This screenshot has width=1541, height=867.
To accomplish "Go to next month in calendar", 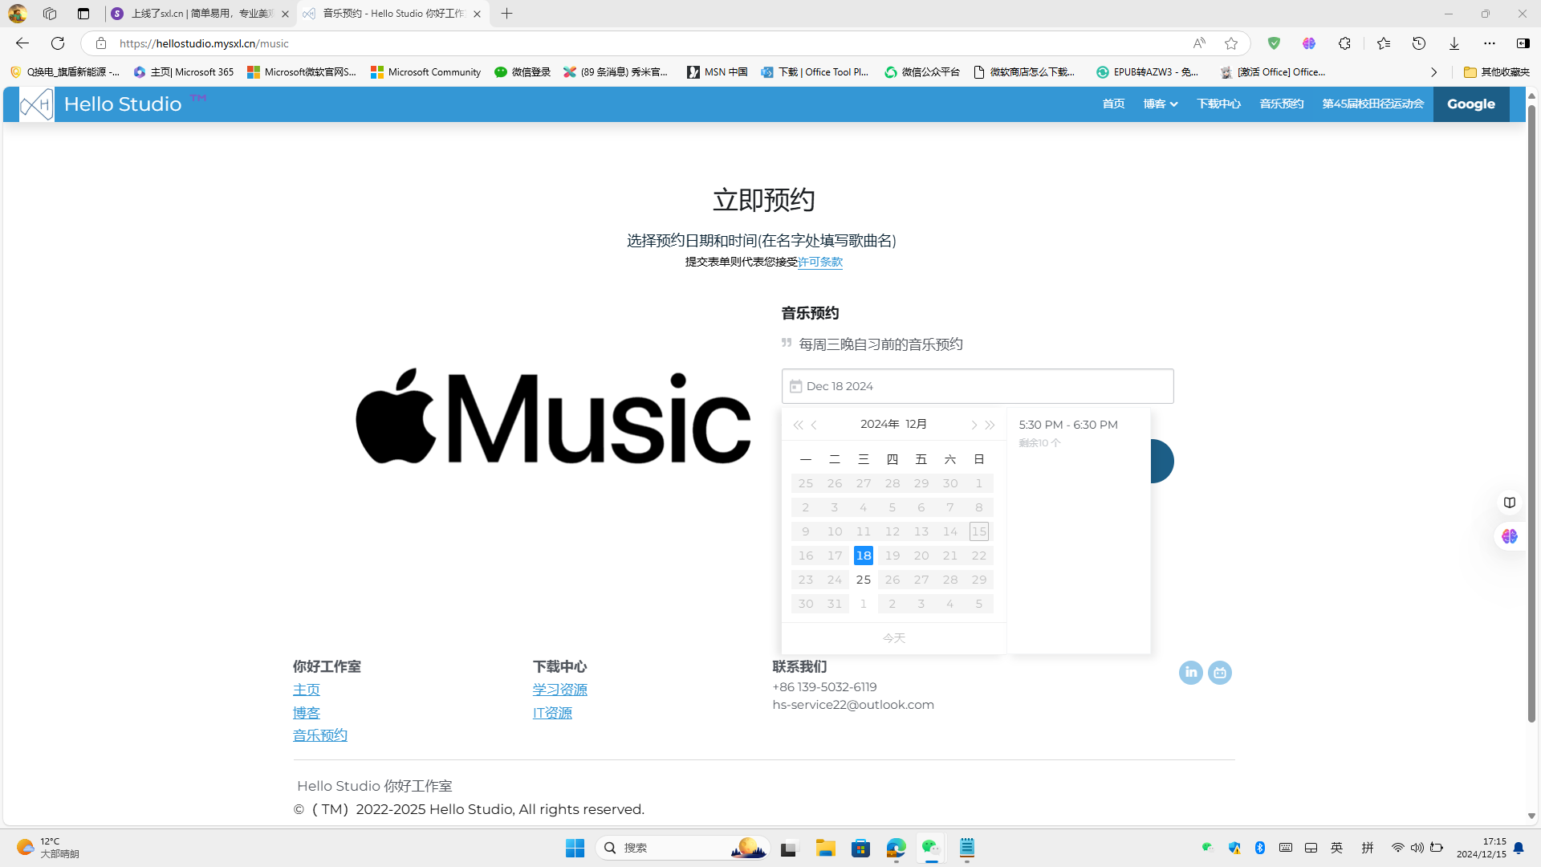I will 974,425.
